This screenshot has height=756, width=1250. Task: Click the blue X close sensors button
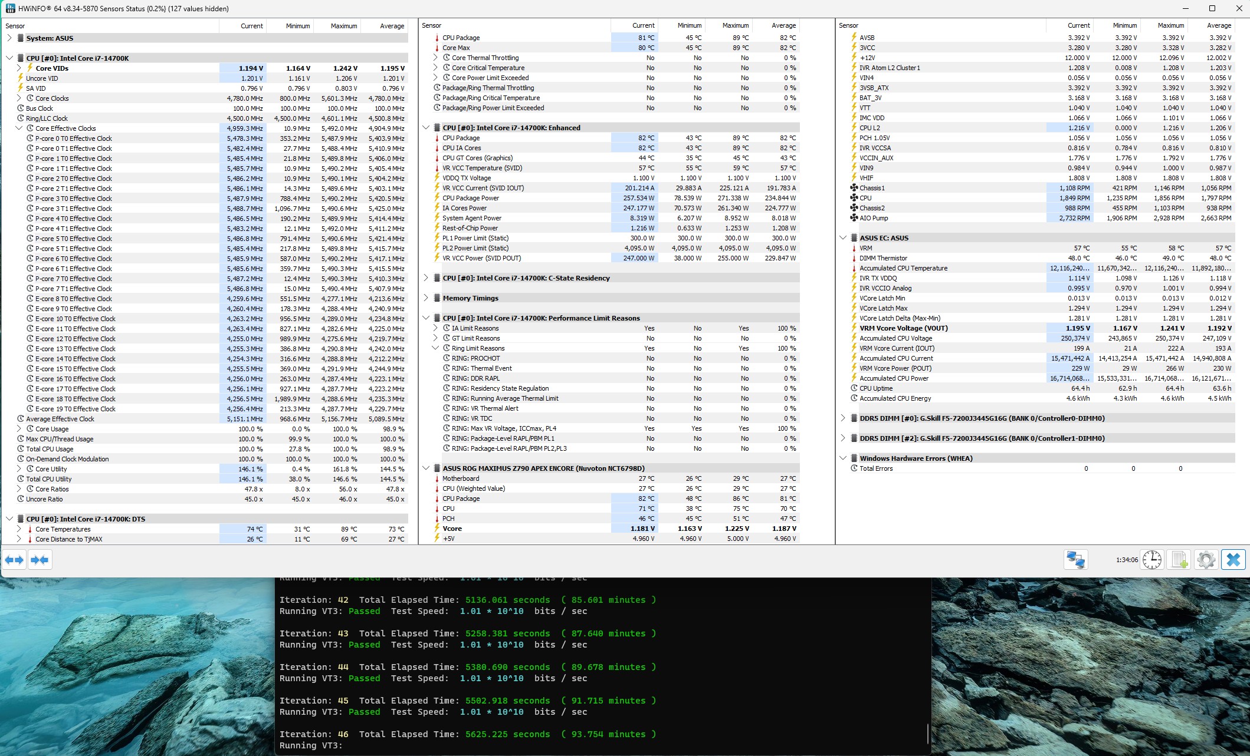click(1233, 560)
